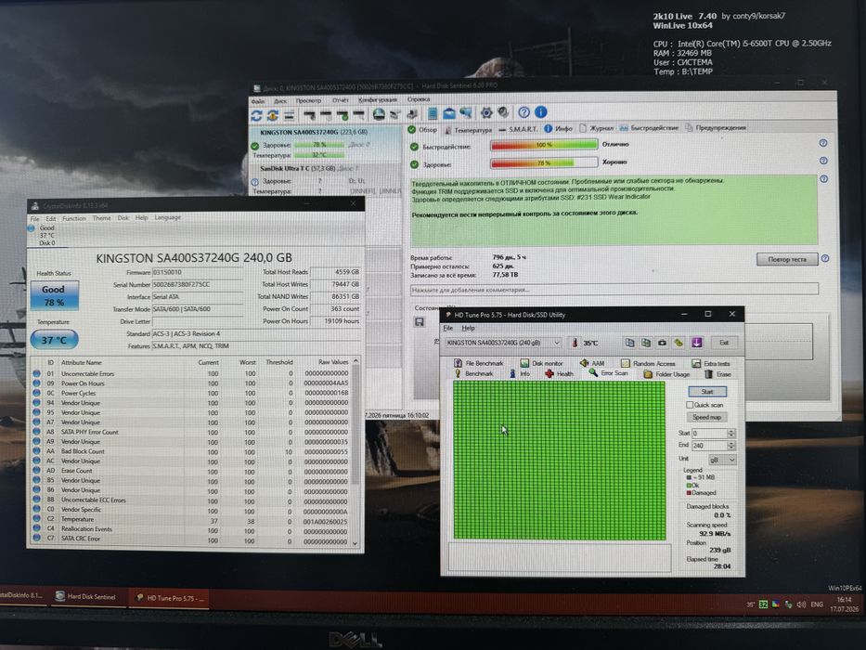The width and height of the screenshot is (866, 650).
Task: Switch to the Быстродействие tab in Hard Disk Sentinel
Action: (x=649, y=128)
